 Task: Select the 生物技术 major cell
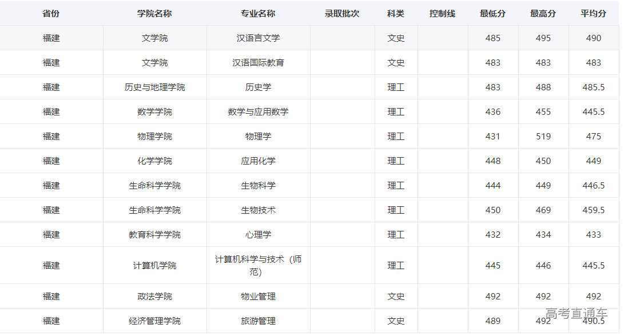(x=258, y=210)
